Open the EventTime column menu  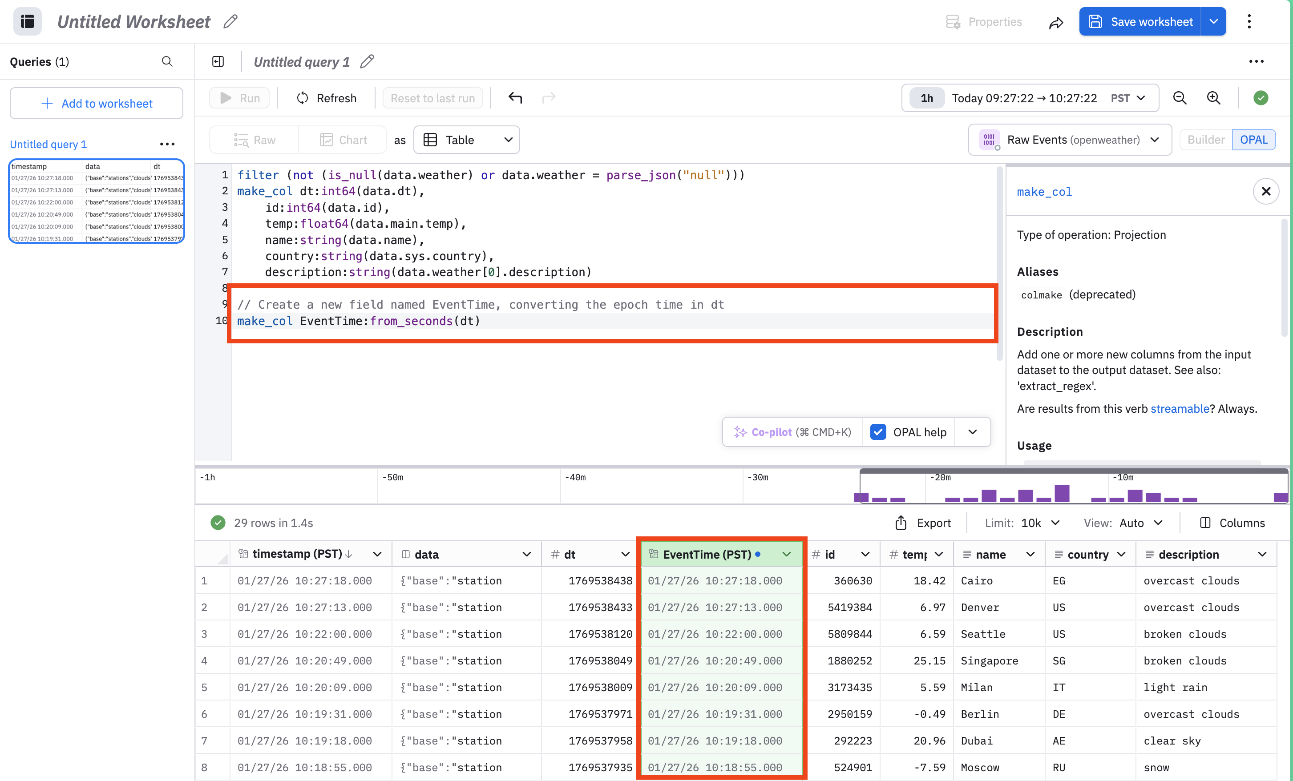[786, 555]
